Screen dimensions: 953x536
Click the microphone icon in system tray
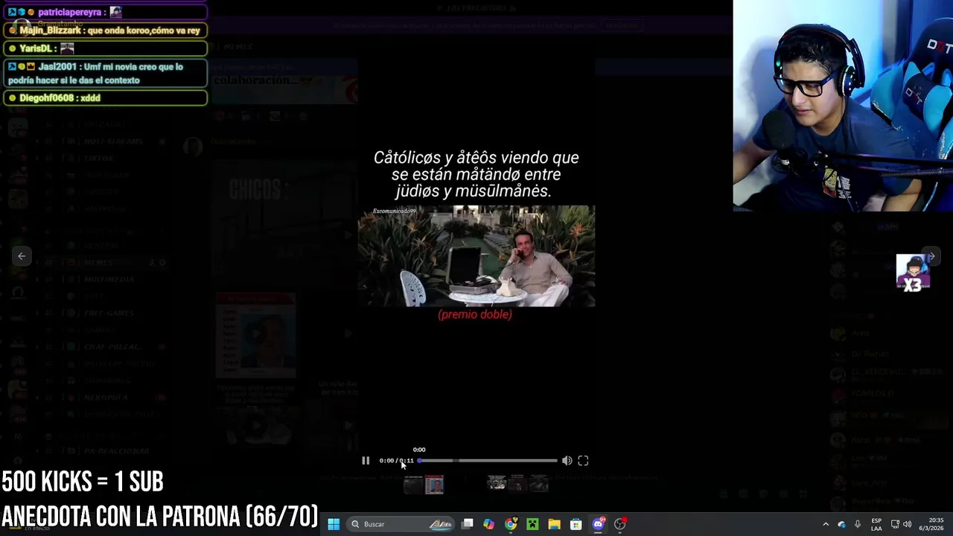(858, 524)
